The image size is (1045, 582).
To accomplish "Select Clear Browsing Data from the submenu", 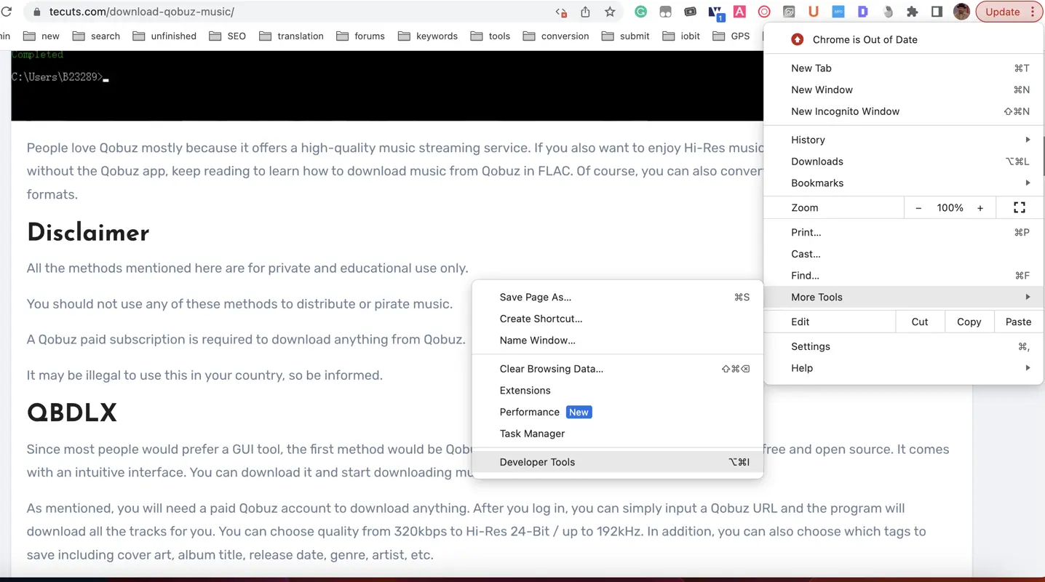I will point(551,369).
